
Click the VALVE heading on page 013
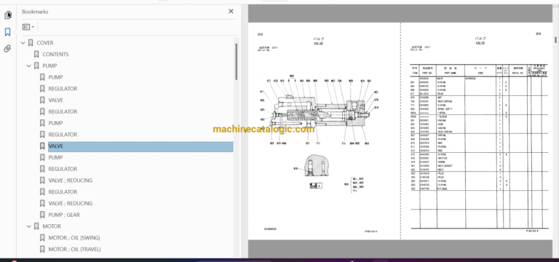tap(318, 43)
